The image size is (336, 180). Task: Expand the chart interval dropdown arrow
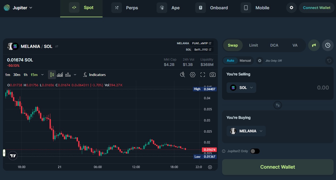point(42,75)
